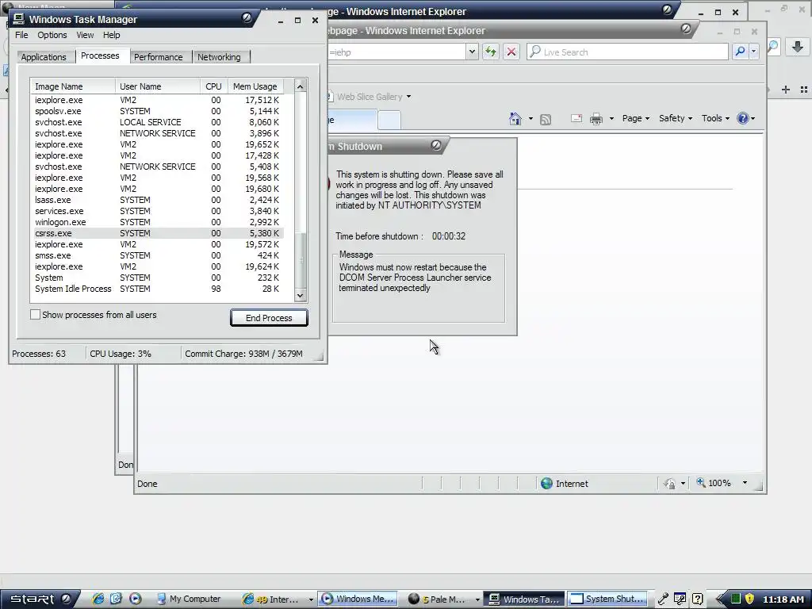Click the Windows Media Player taskbar button
Viewport: 812px width, 609px height.
pos(358,599)
